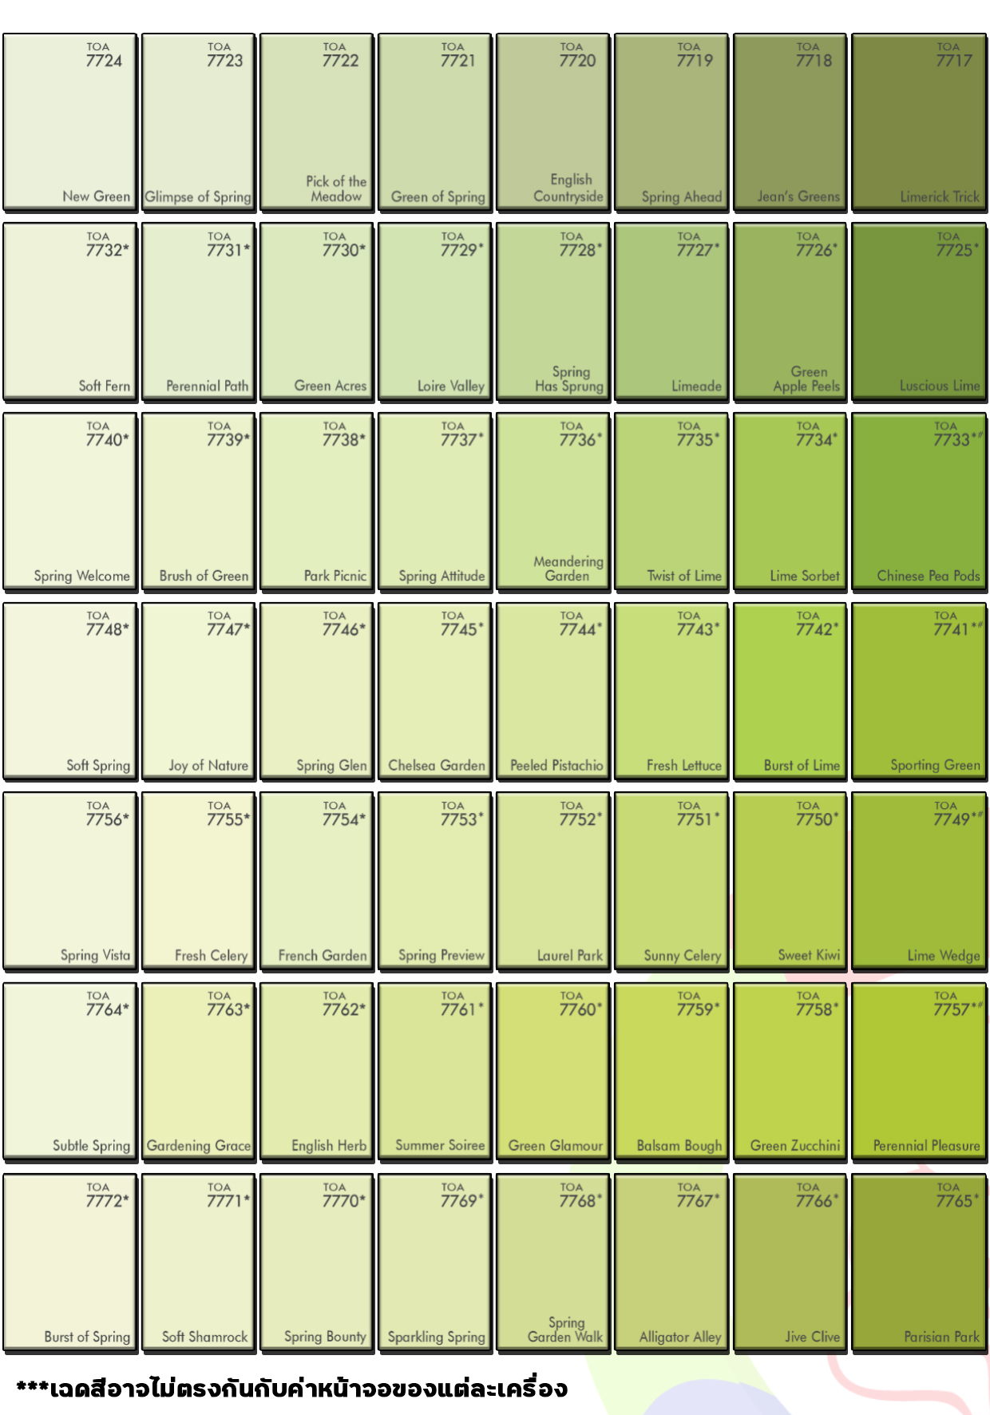Select Spring Welcome 7740 swatch
990x1415 pixels.
[70, 502]
